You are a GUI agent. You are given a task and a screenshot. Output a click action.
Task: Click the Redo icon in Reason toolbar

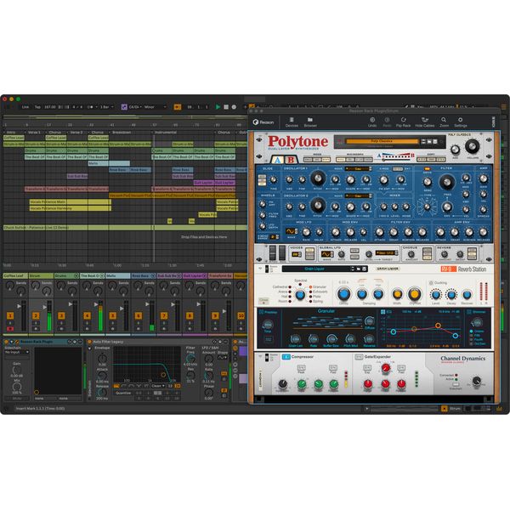pyautogui.click(x=387, y=120)
